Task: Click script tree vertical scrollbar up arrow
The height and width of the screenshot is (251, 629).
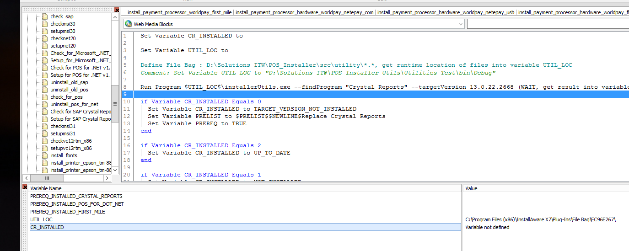Action: [x=115, y=17]
